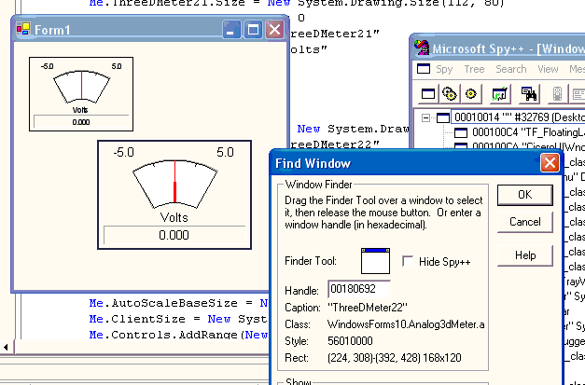Click the caption text "ThreeDMeter22"

[x=367, y=308]
